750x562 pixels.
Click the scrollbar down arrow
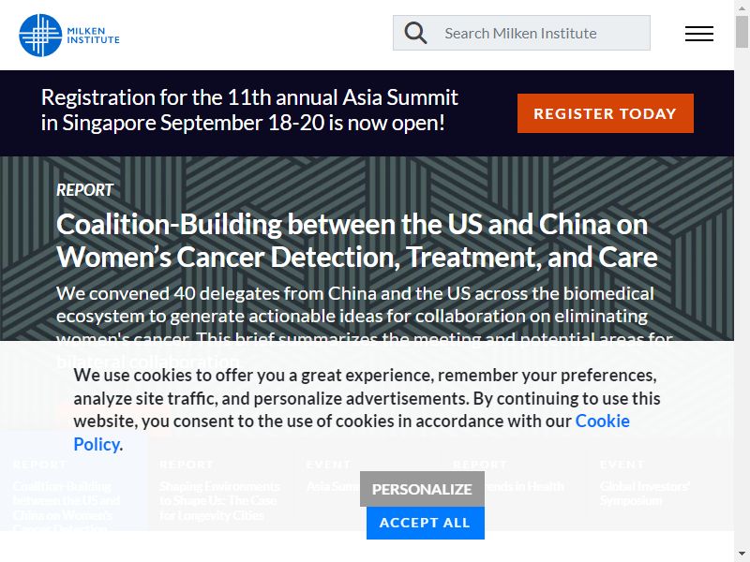click(x=742, y=554)
